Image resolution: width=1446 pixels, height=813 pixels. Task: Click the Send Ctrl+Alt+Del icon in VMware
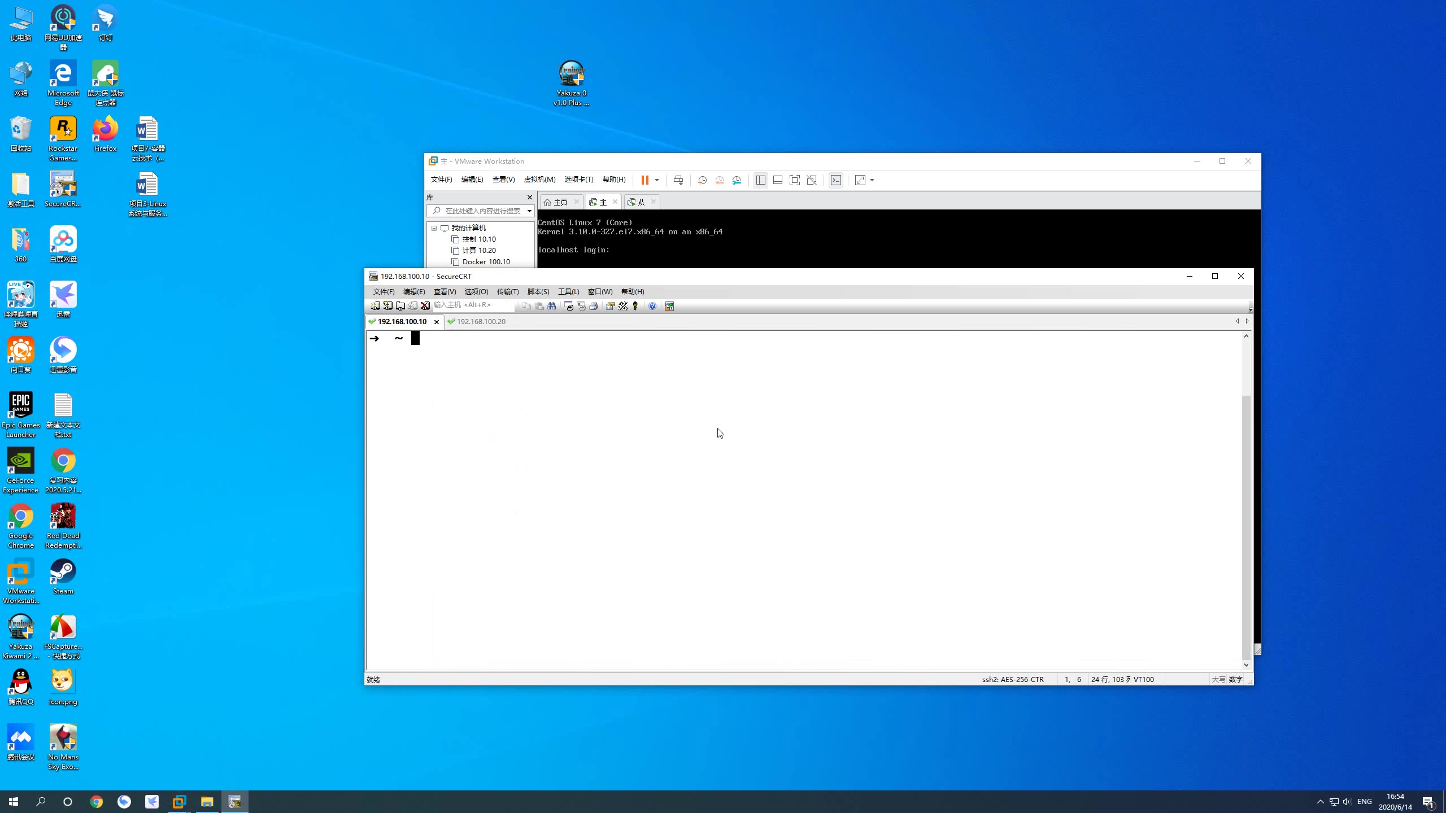[x=678, y=180]
